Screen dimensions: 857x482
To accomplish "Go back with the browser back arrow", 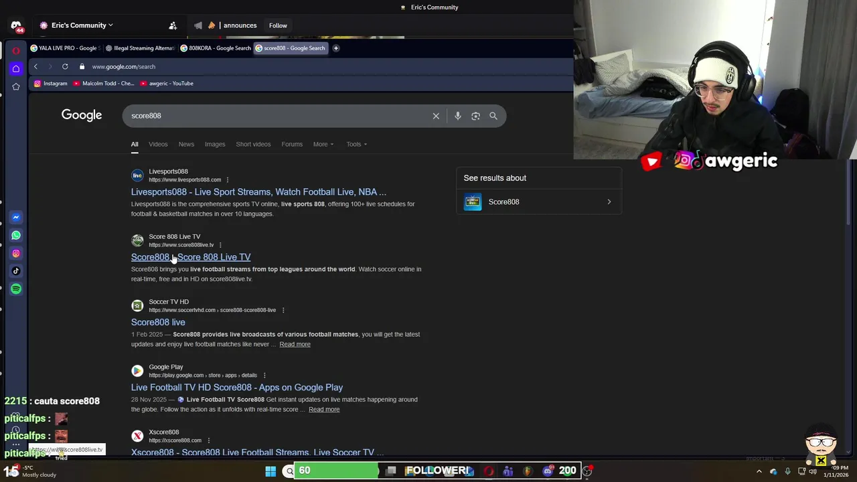I will [35, 66].
